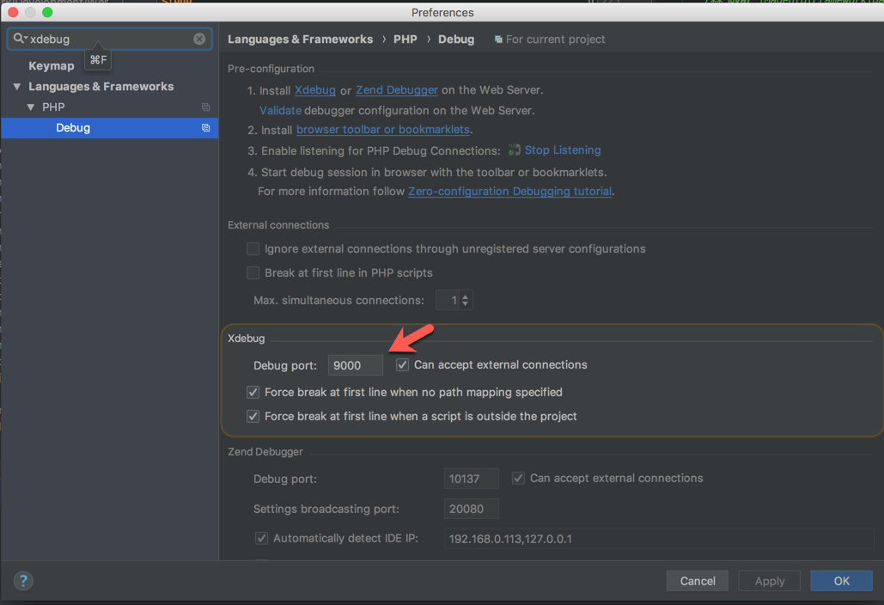Click the Xdebug section heading
This screenshot has width=884, height=605.
coord(247,339)
